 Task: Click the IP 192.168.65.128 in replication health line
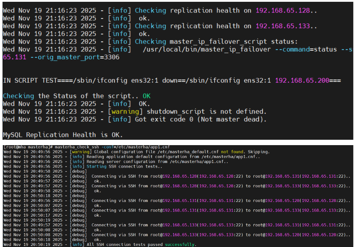[x=282, y=10]
